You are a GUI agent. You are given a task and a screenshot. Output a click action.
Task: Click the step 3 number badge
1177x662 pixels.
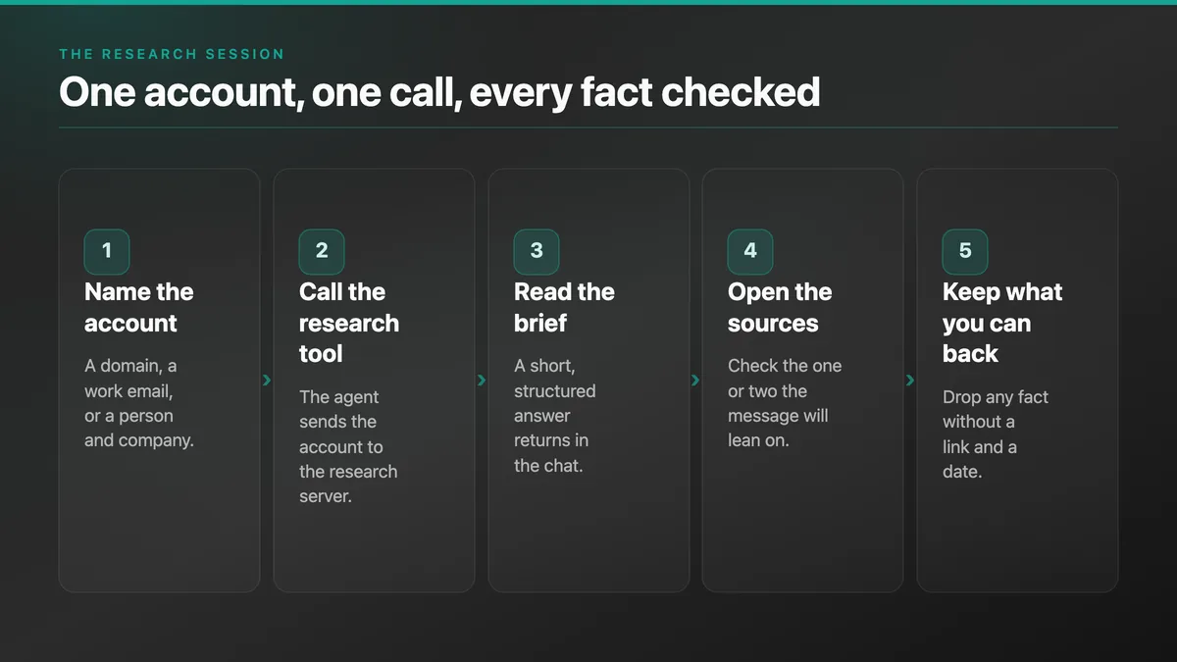click(x=537, y=251)
